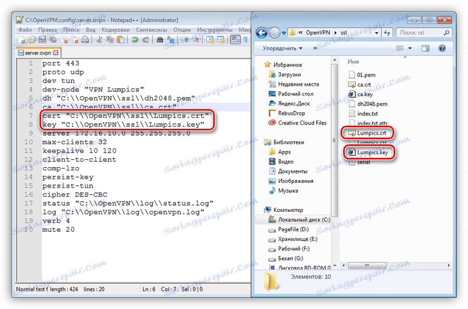The width and height of the screenshot is (468, 309).
Task: Open the recent locations dropdown arrow
Action: point(284,33)
